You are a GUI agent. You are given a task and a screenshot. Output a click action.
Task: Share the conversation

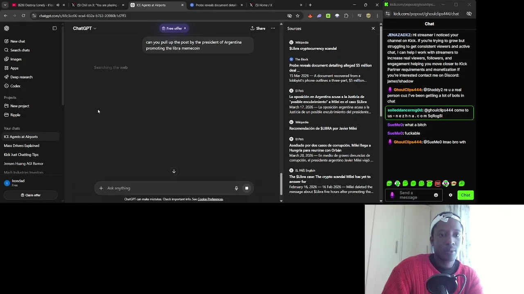click(x=258, y=29)
